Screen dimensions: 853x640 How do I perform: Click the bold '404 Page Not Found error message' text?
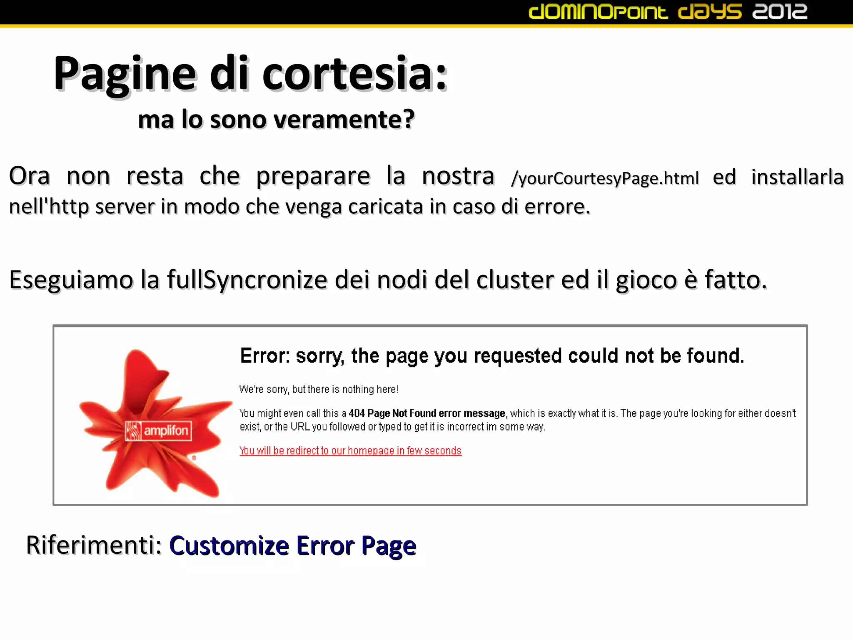pos(427,413)
